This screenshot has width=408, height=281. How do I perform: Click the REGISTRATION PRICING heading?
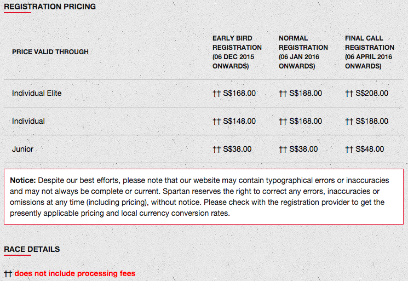[50, 7]
